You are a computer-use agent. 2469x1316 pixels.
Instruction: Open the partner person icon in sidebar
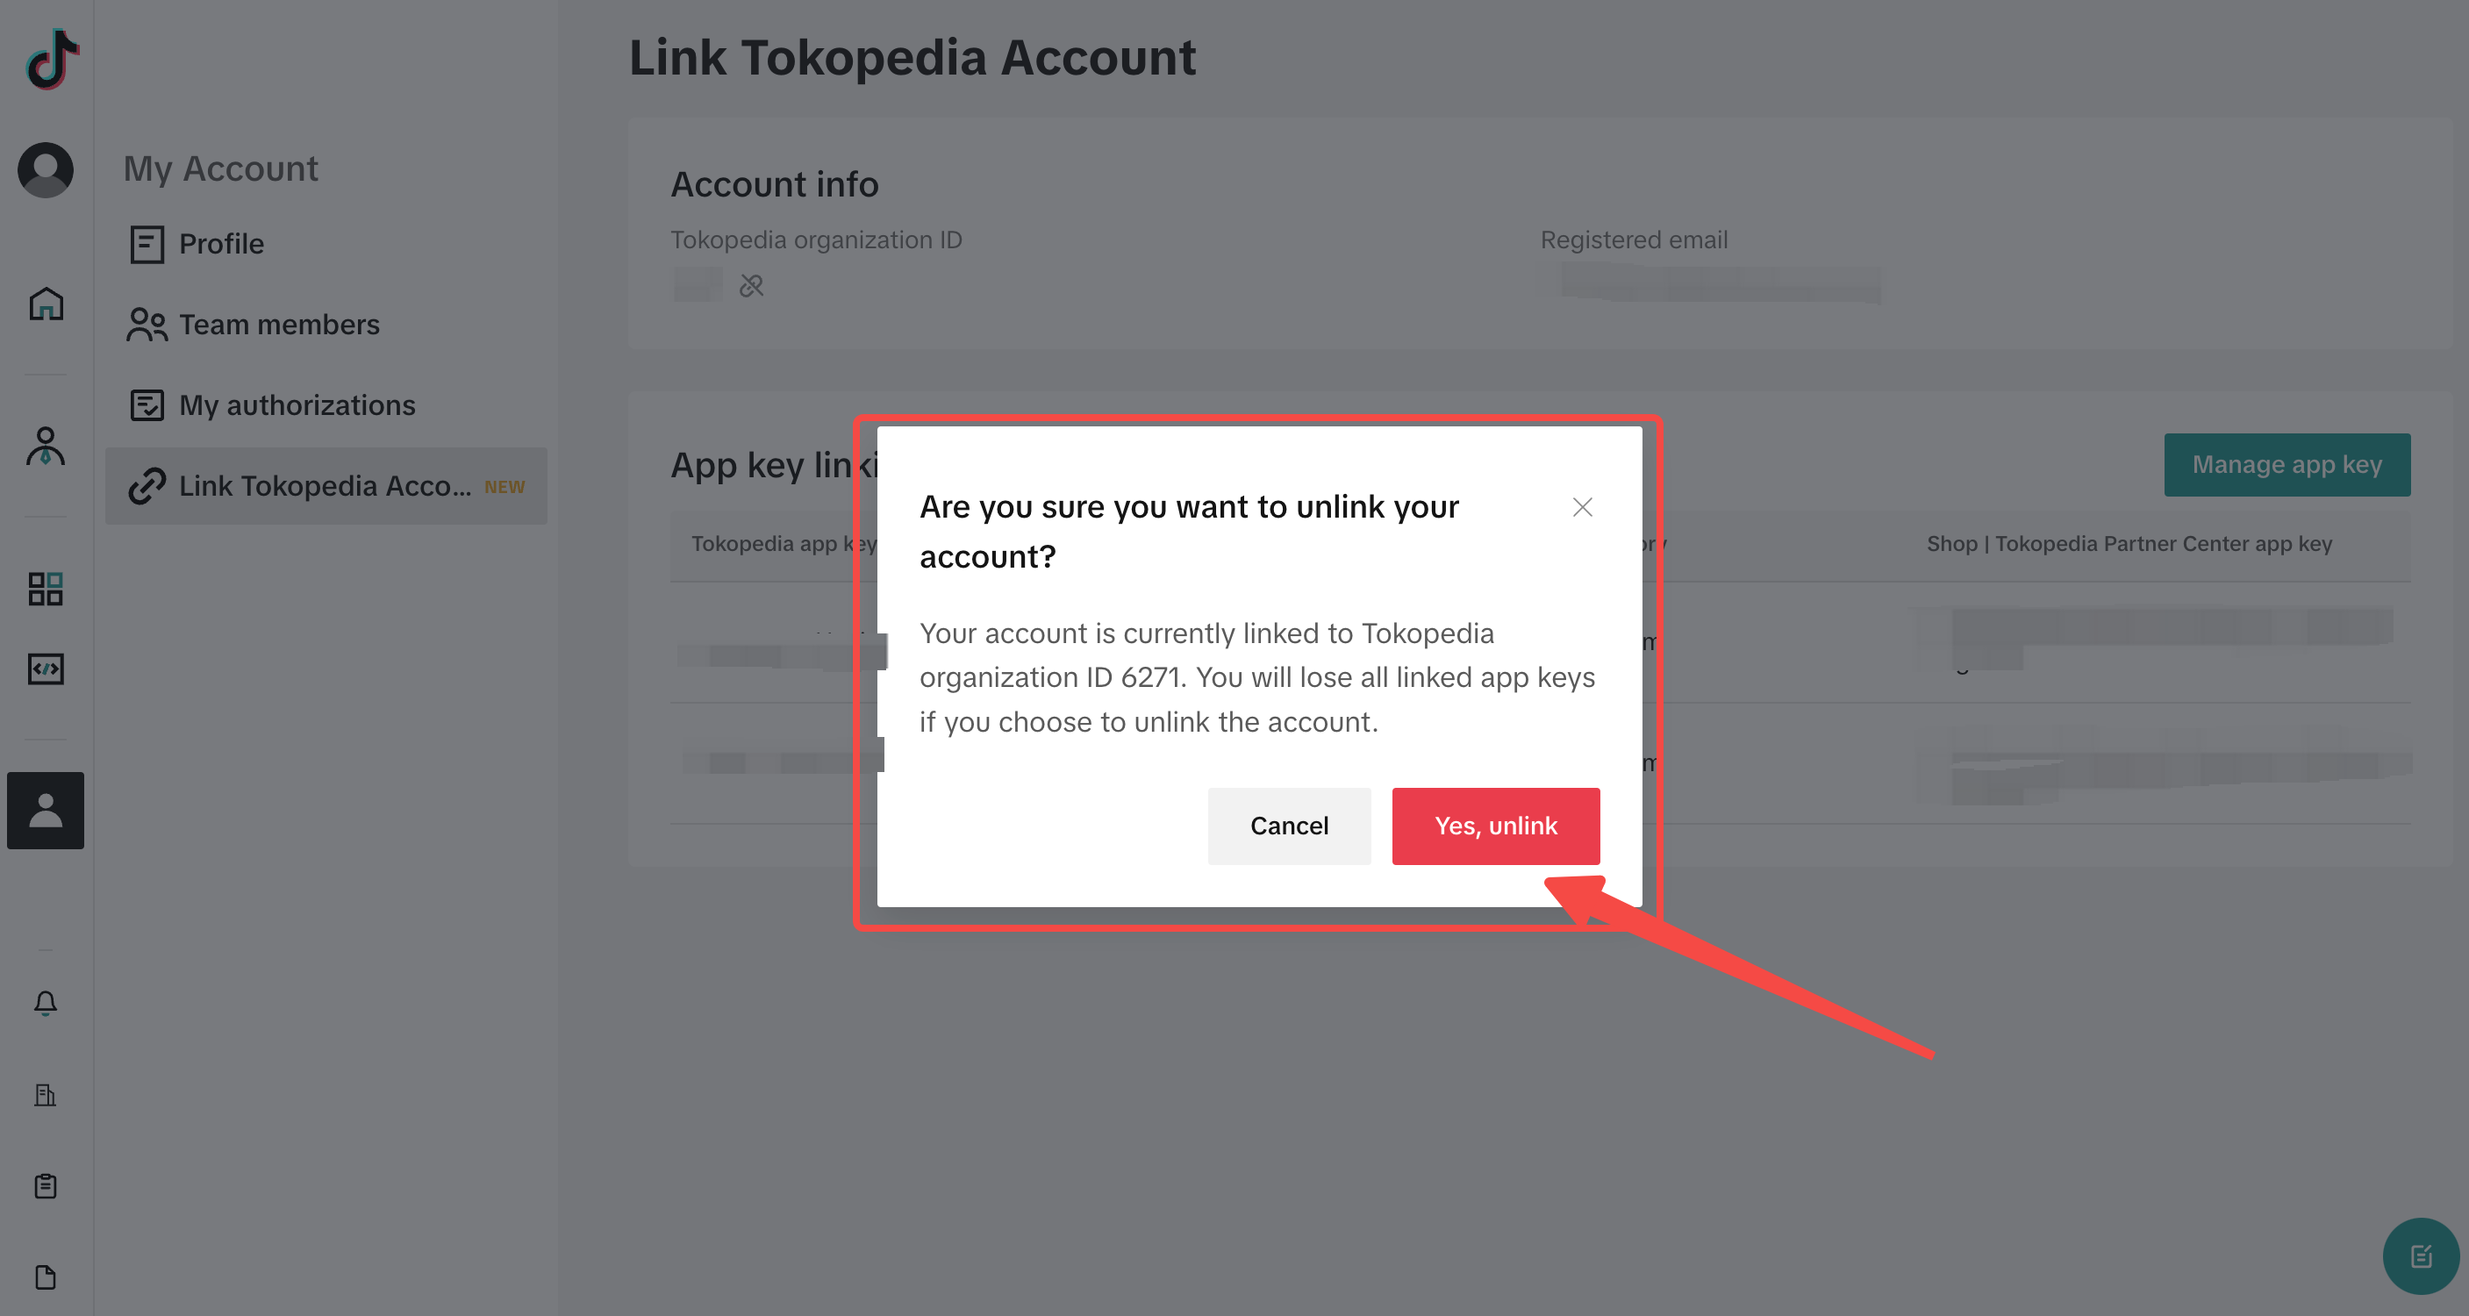[45, 447]
